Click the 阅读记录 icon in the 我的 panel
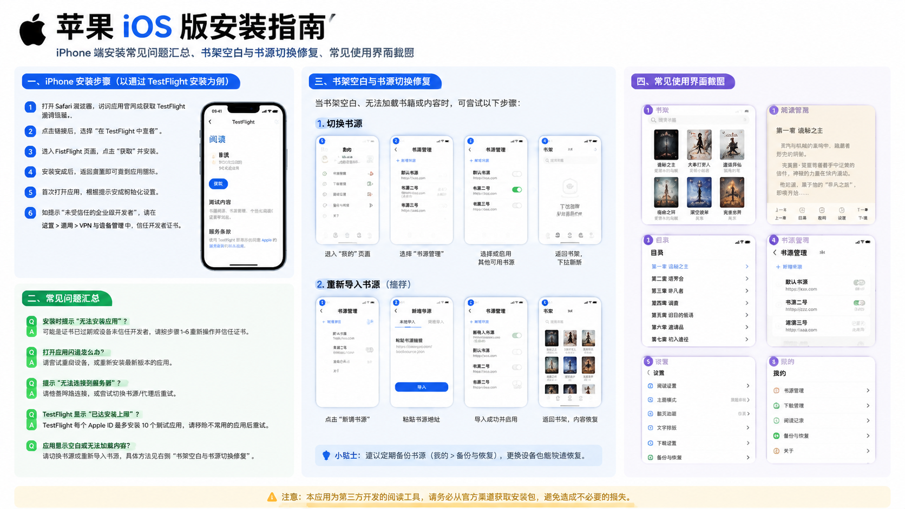Viewport: 905px width, 509px height. pyautogui.click(x=777, y=420)
